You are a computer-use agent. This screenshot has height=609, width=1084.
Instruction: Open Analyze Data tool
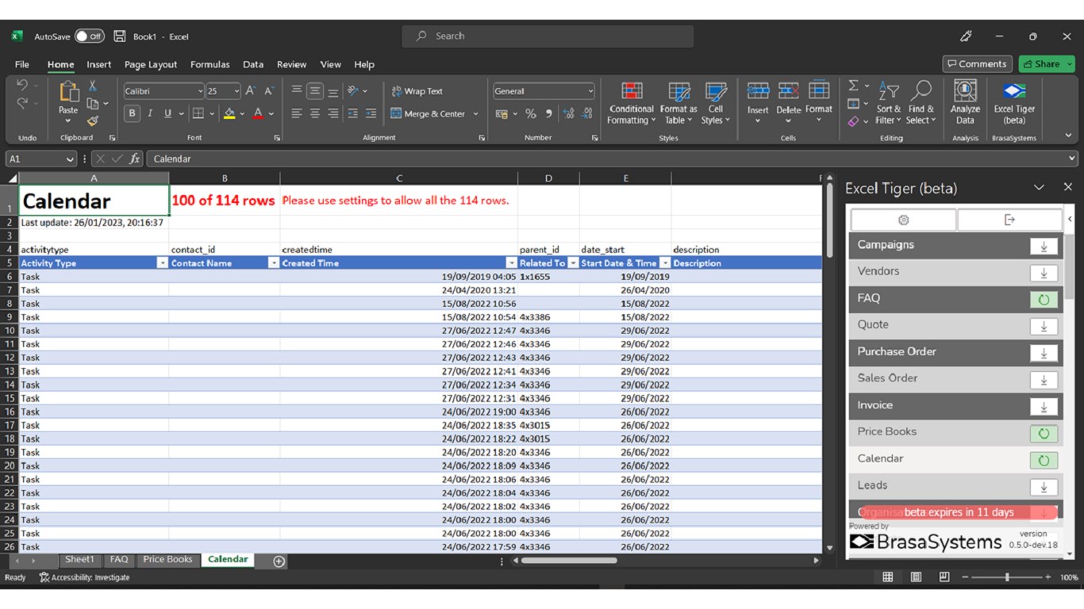pyautogui.click(x=964, y=102)
